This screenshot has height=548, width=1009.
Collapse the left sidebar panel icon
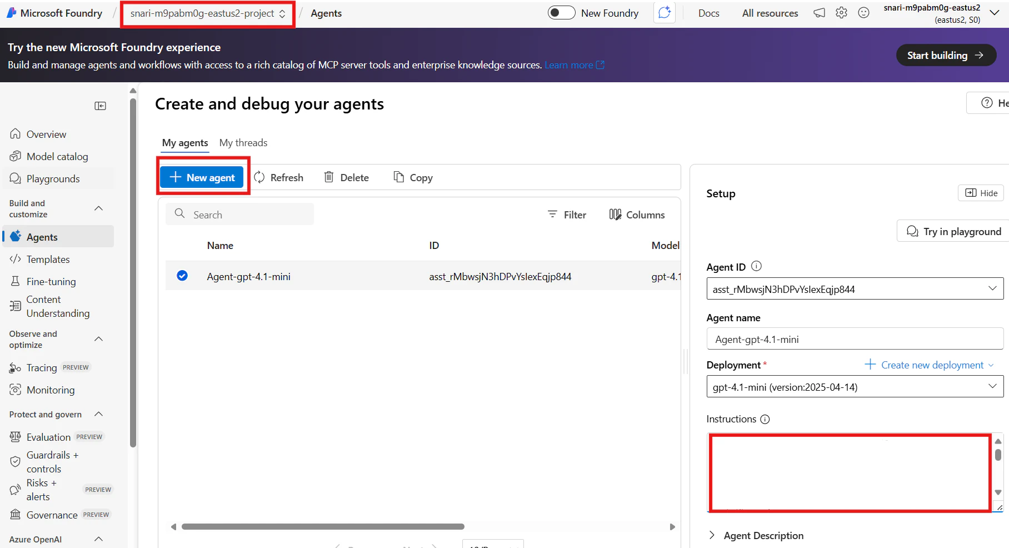(x=101, y=106)
